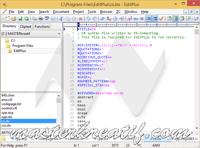
Task: Open the Project menu
Action: click(x=78, y=12)
